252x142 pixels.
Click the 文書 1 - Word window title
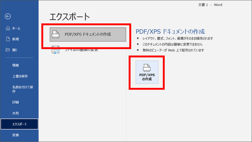210,5
